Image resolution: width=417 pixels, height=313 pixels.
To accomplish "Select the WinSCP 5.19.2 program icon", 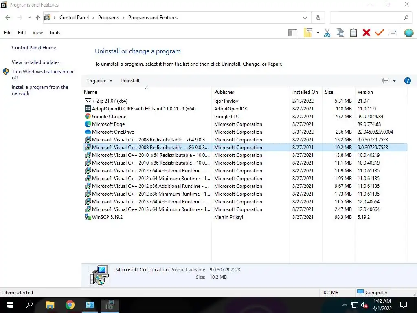I will (x=88, y=217).
